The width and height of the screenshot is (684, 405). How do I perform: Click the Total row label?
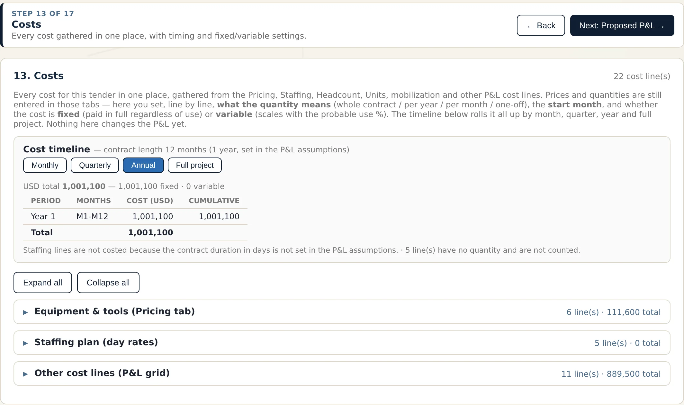tap(42, 232)
